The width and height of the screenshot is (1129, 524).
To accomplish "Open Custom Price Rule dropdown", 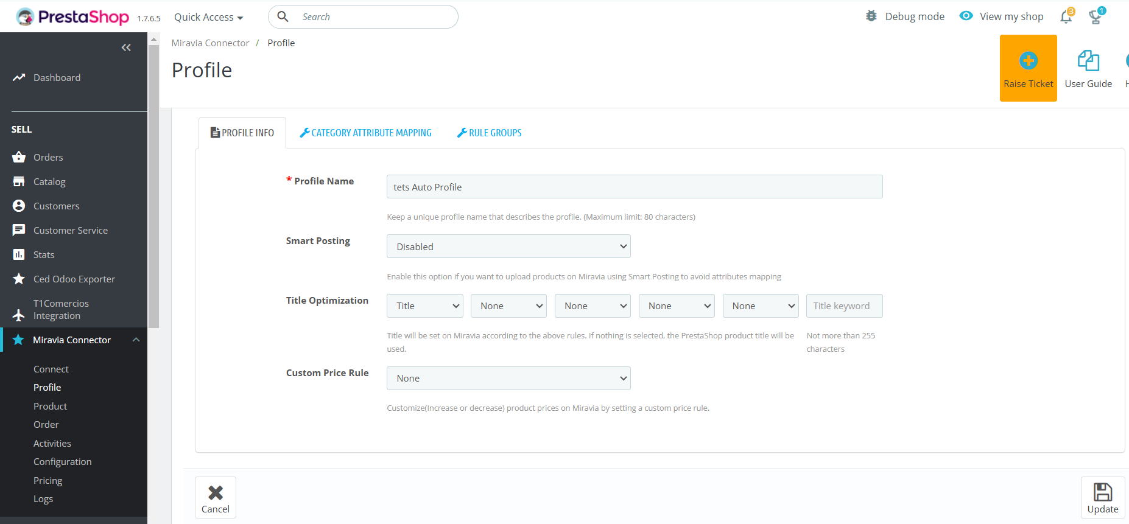I will (508, 378).
